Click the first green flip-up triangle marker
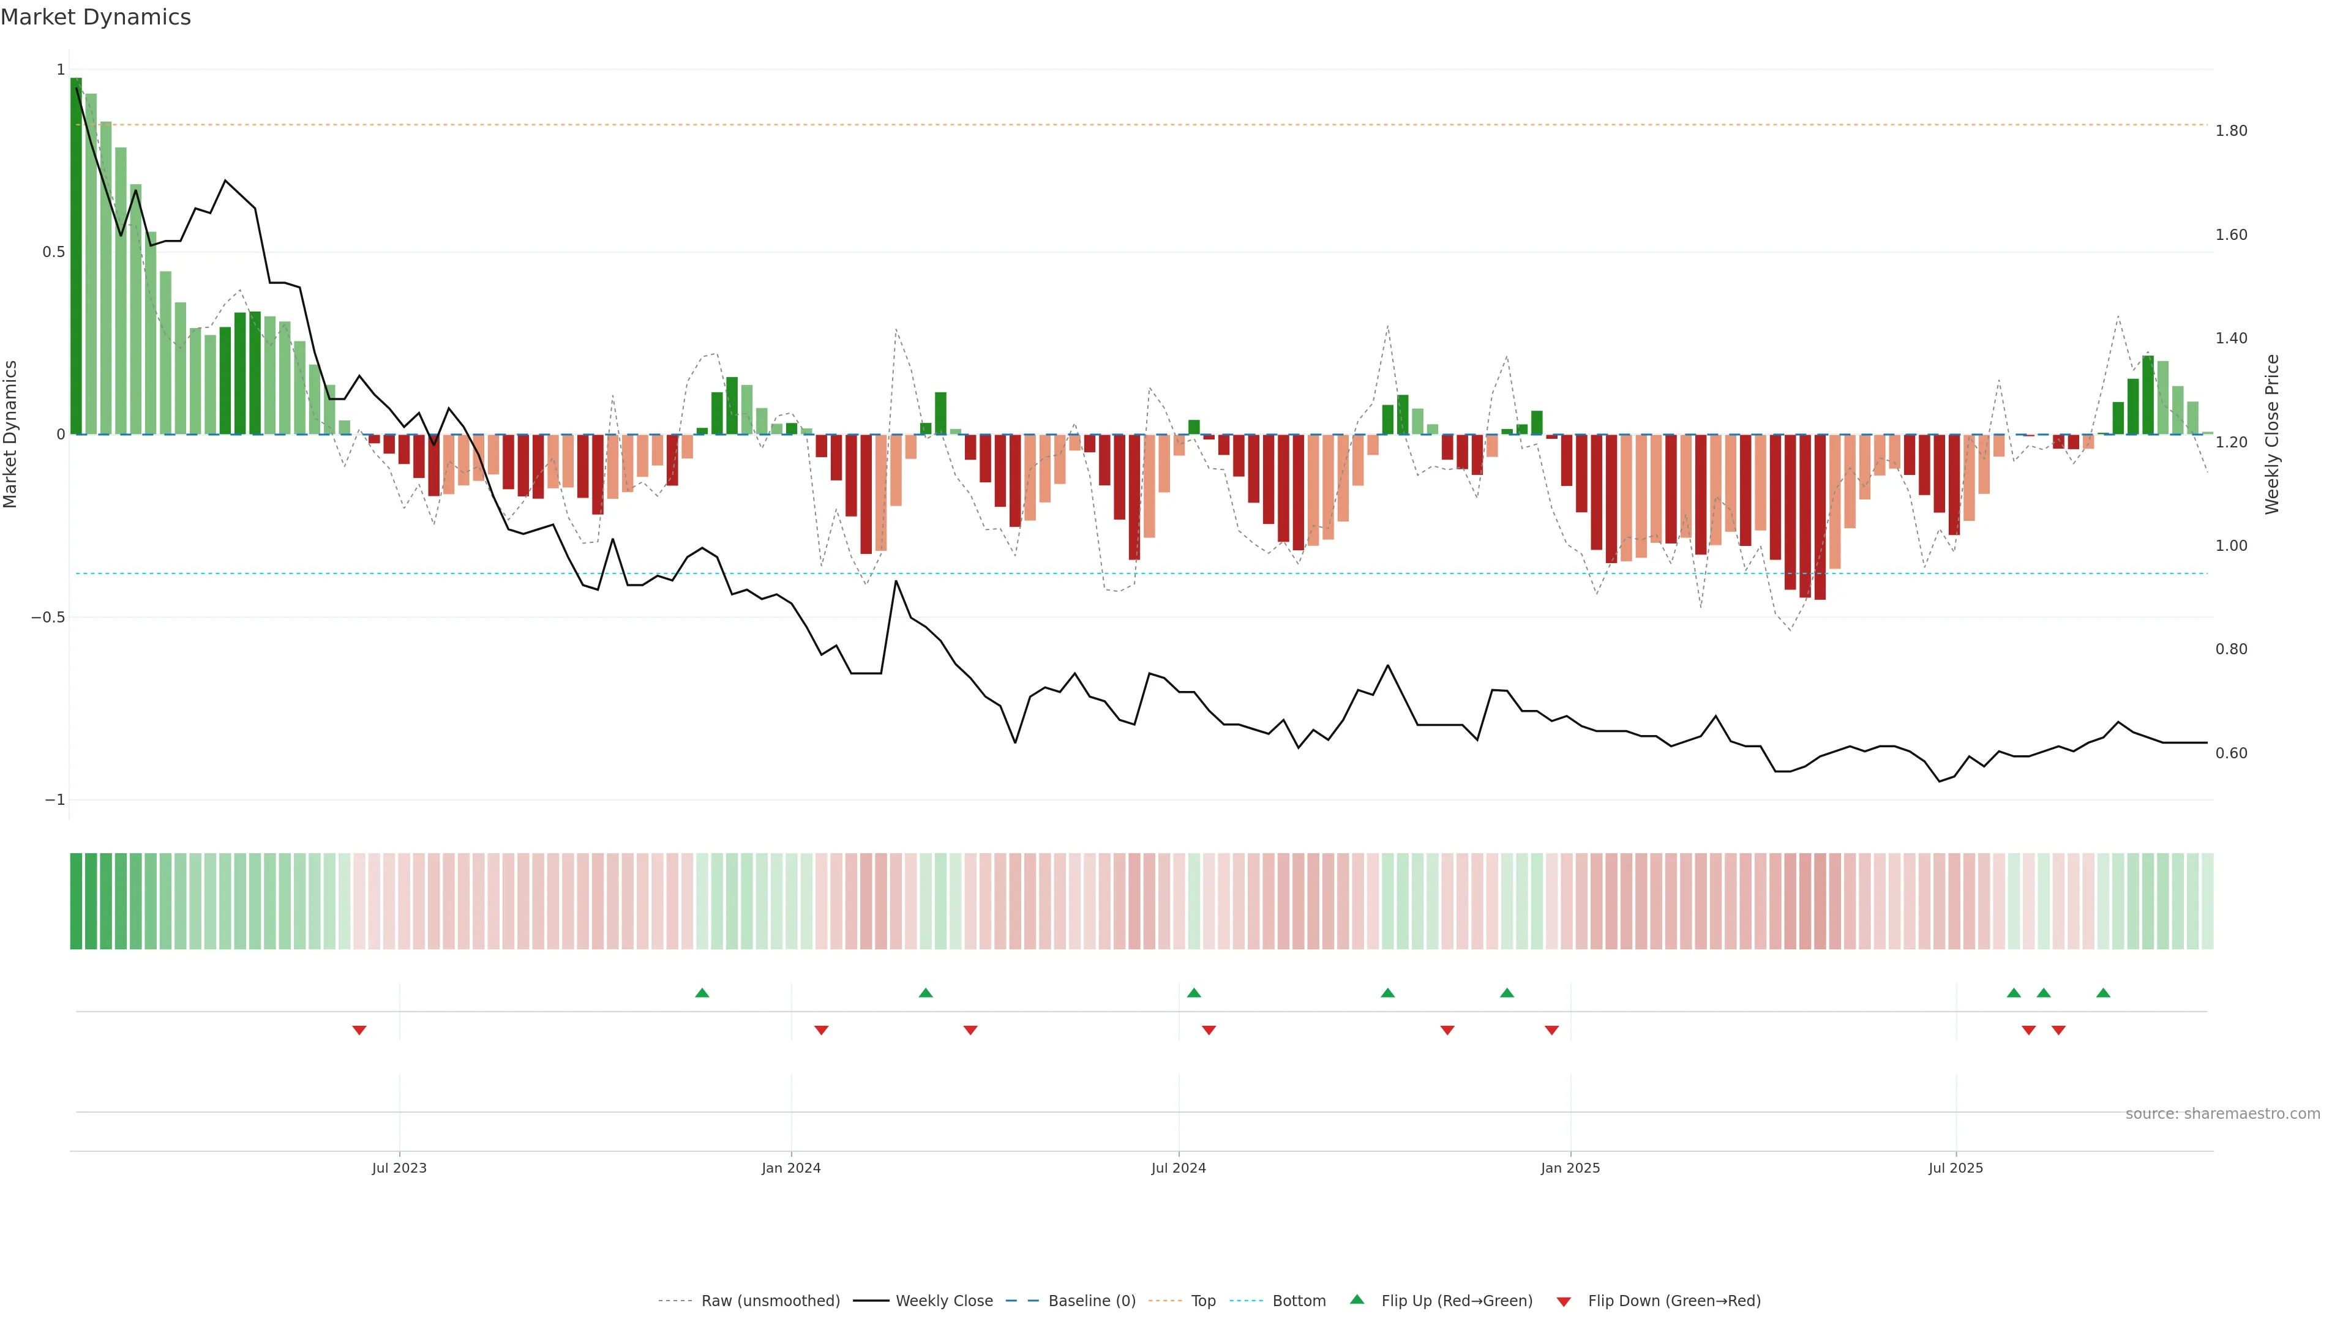Image resolution: width=2351 pixels, height=1322 pixels. (x=702, y=993)
